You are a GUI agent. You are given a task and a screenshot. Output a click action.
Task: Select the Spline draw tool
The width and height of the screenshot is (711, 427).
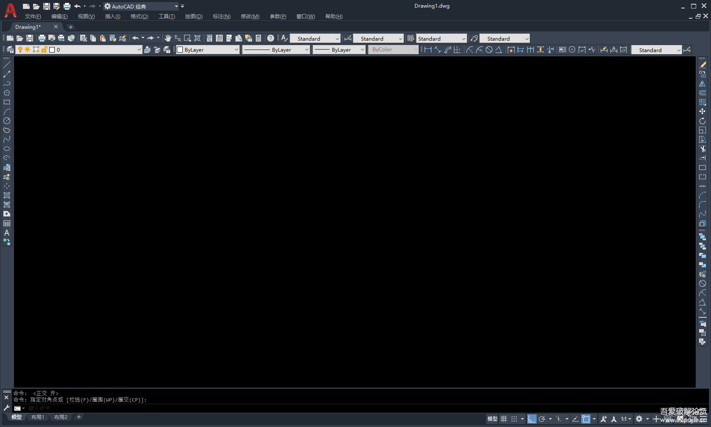(x=7, y=139)
